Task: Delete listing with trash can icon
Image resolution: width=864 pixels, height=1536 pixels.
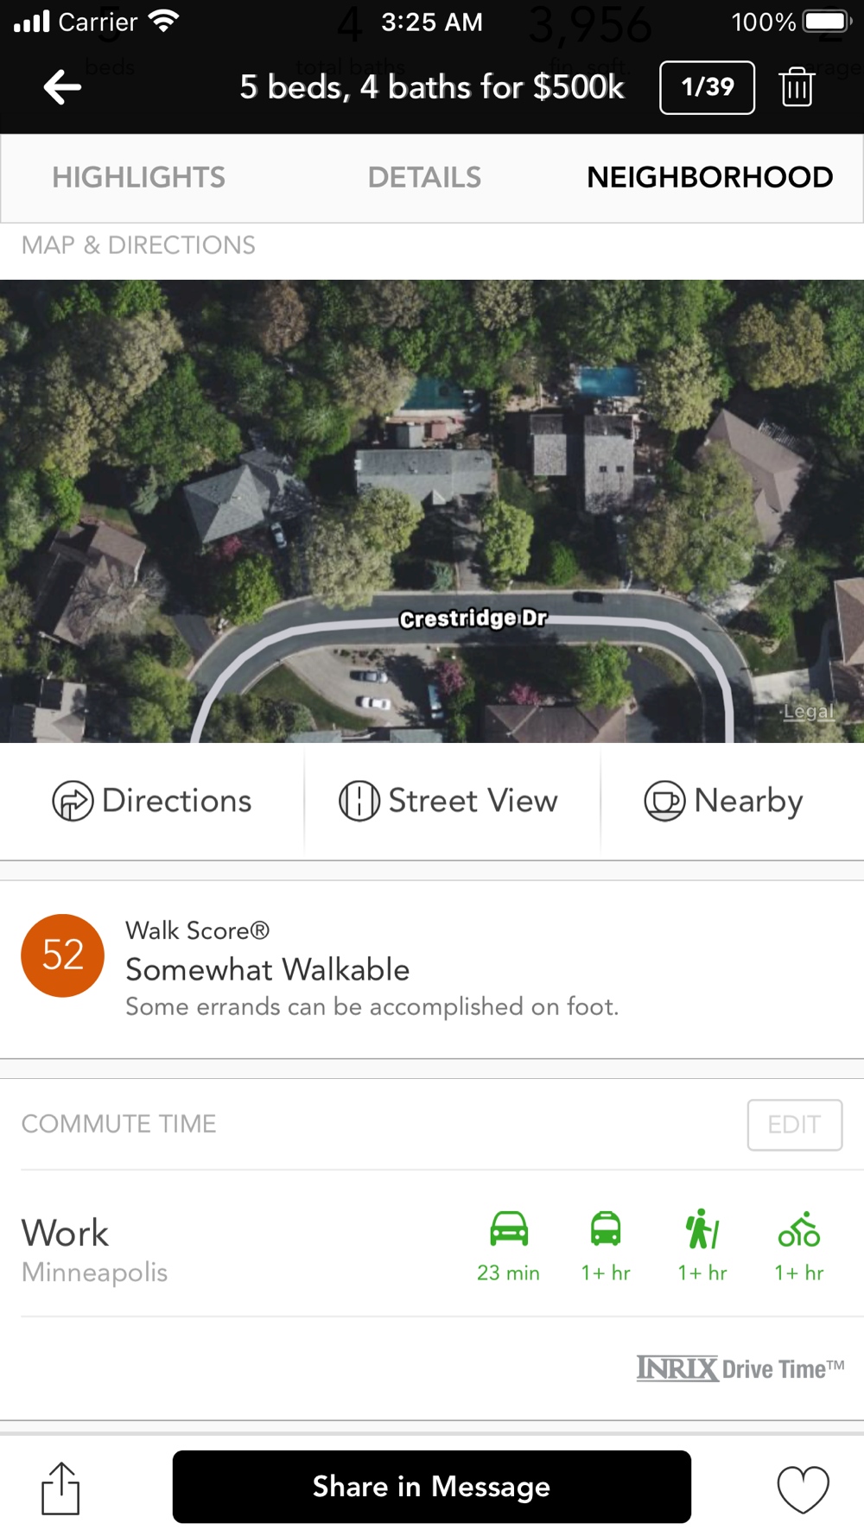Action: [x=796, y=87]
